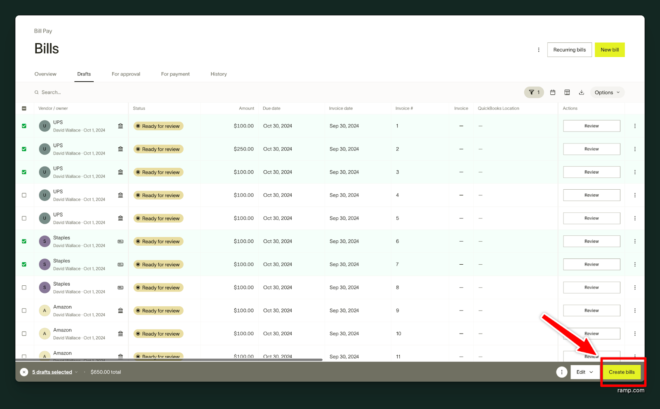
Task: Open row menu for invoice 10
Action: (635, 334)
